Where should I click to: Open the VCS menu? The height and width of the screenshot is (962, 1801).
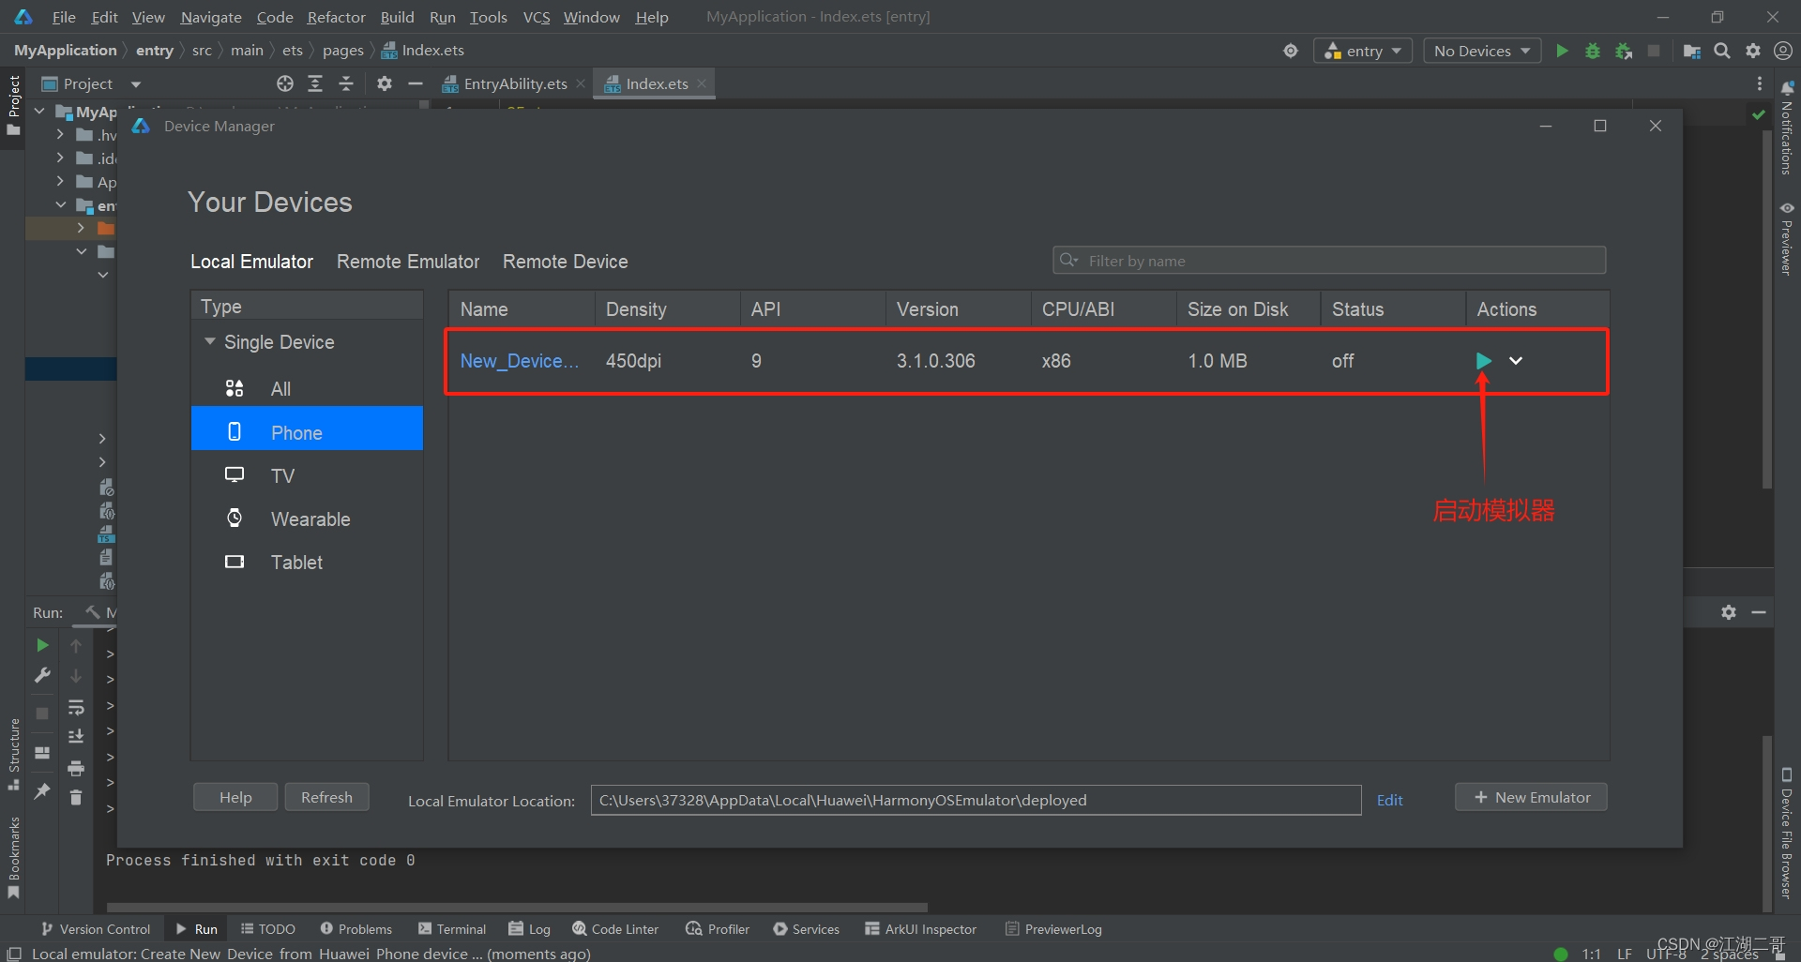point(537,17)
